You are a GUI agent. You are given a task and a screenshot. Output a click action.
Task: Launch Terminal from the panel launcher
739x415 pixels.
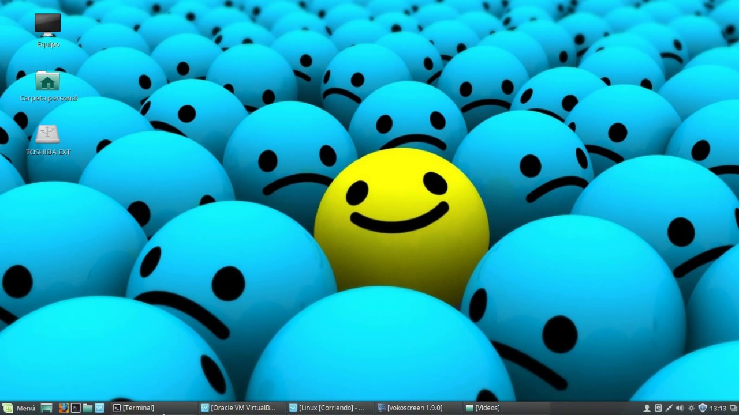tap(76, 408)
